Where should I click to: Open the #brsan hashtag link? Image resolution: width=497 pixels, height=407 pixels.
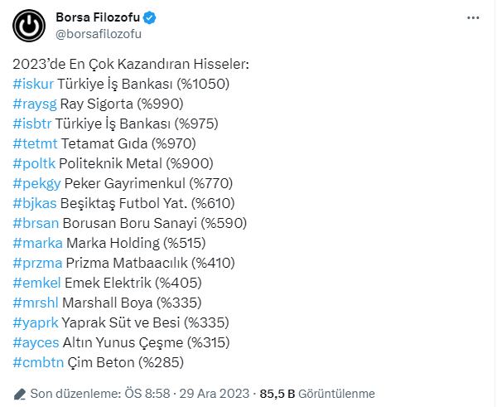point(36,223)
